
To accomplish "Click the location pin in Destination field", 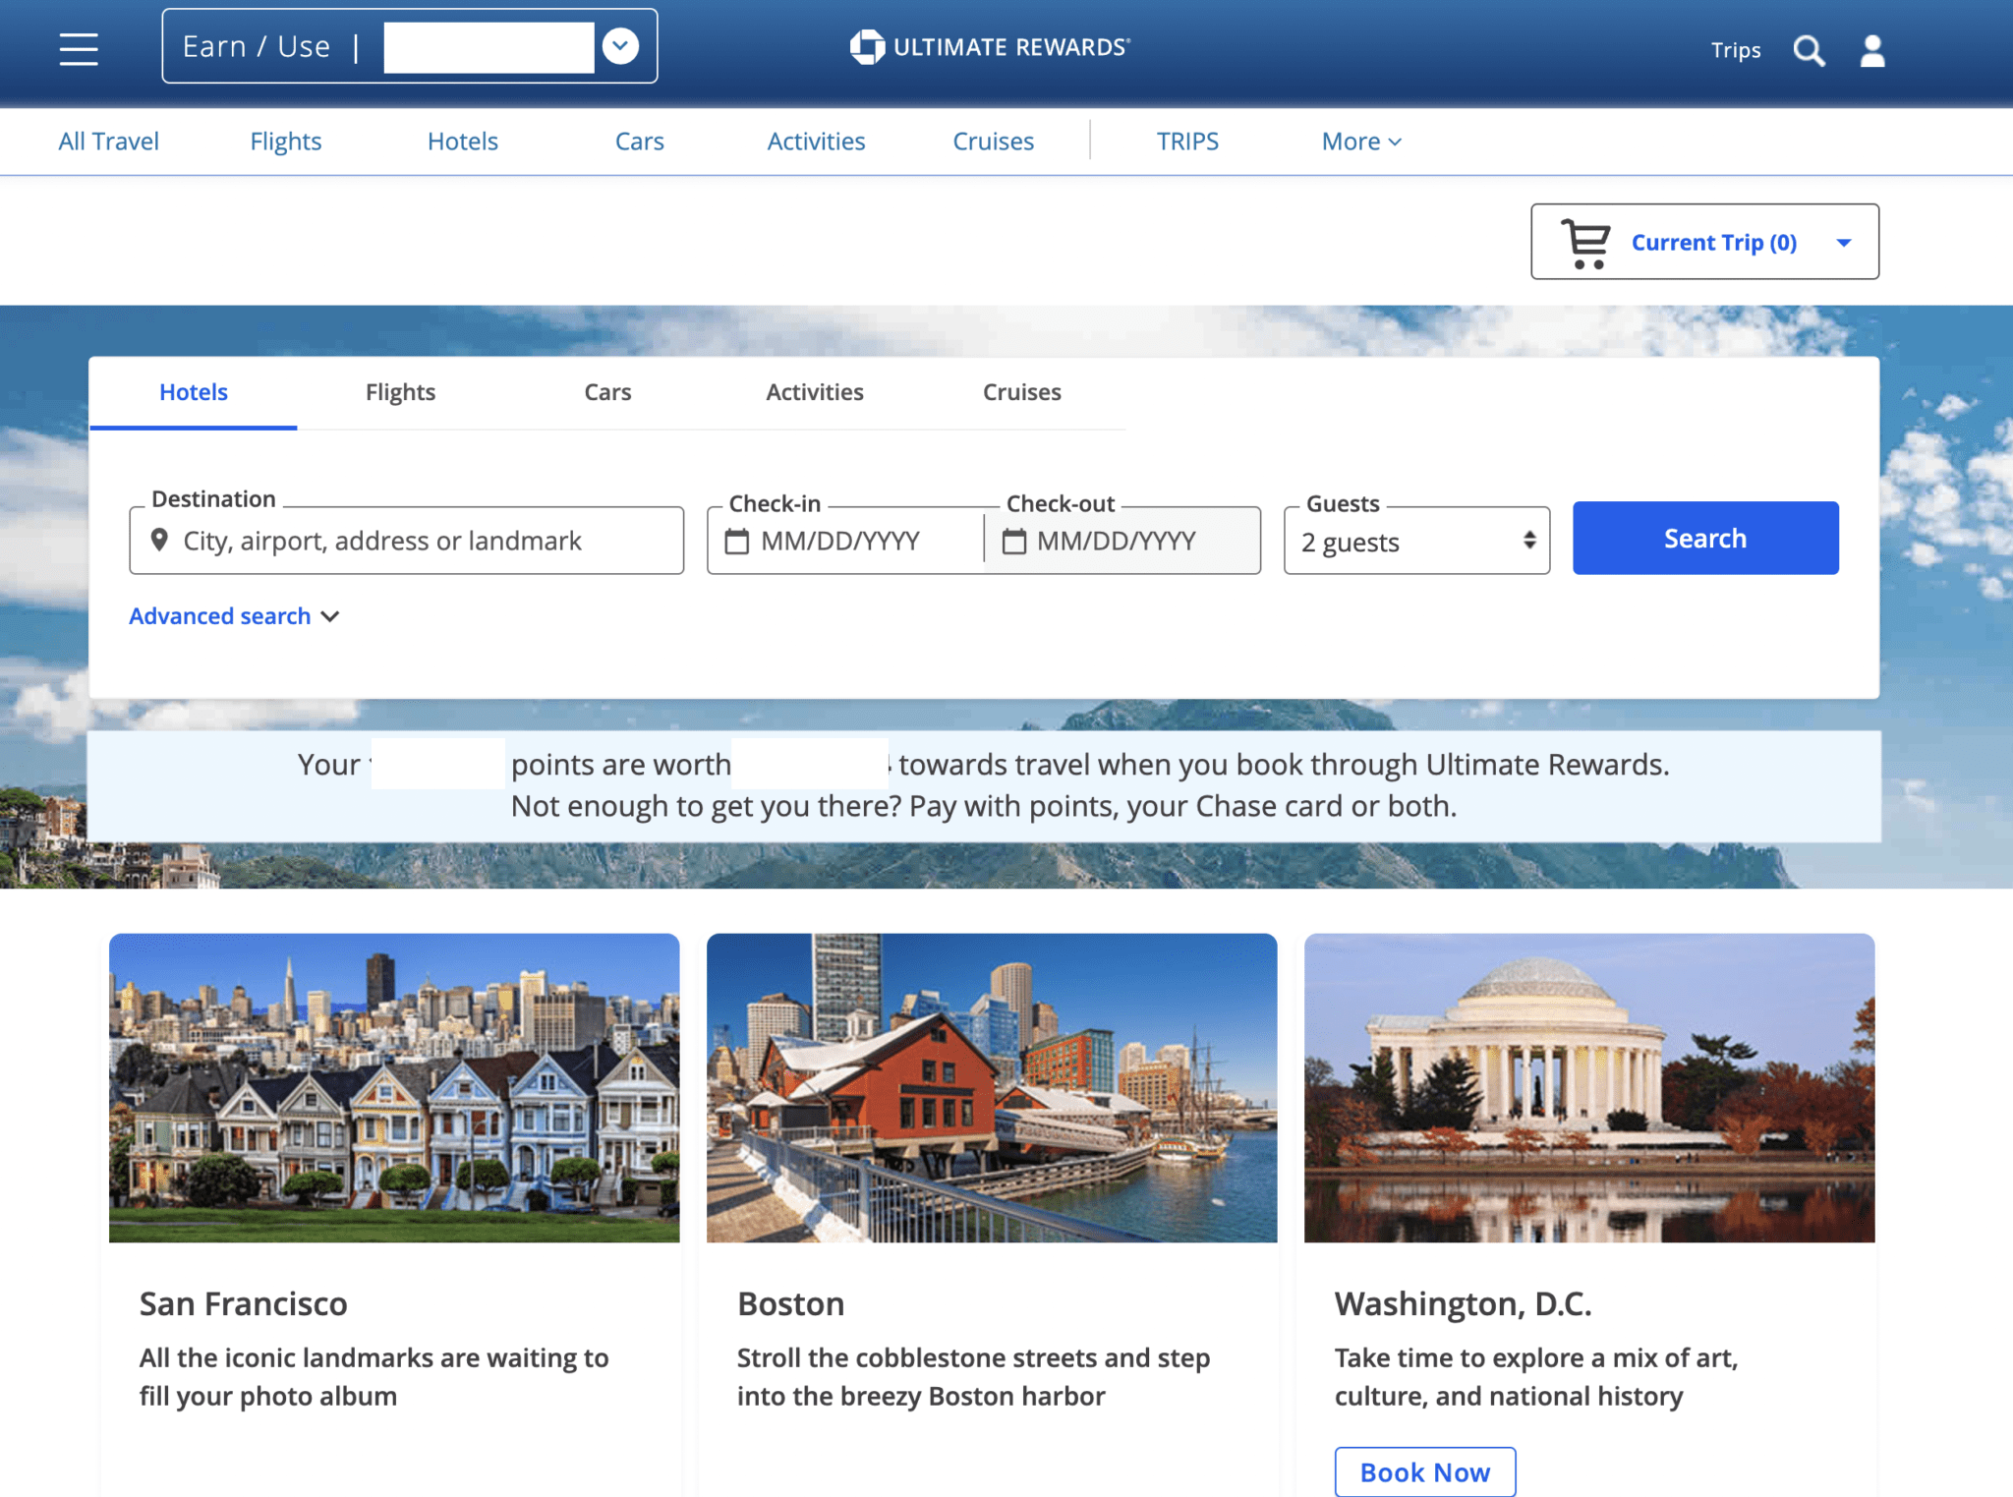I will tap(160, 540).
